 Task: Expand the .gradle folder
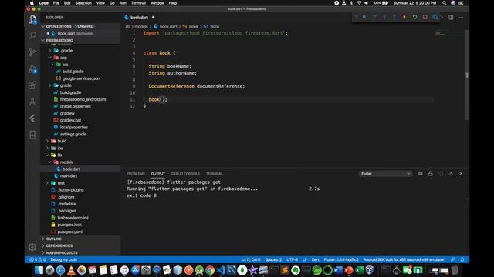[66, 51]
